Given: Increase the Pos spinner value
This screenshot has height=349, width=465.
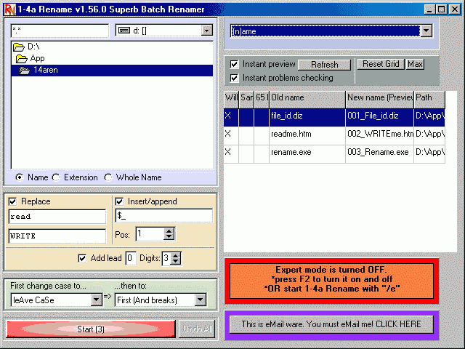Looking at the screenshot, I should (x=169, y=231).
